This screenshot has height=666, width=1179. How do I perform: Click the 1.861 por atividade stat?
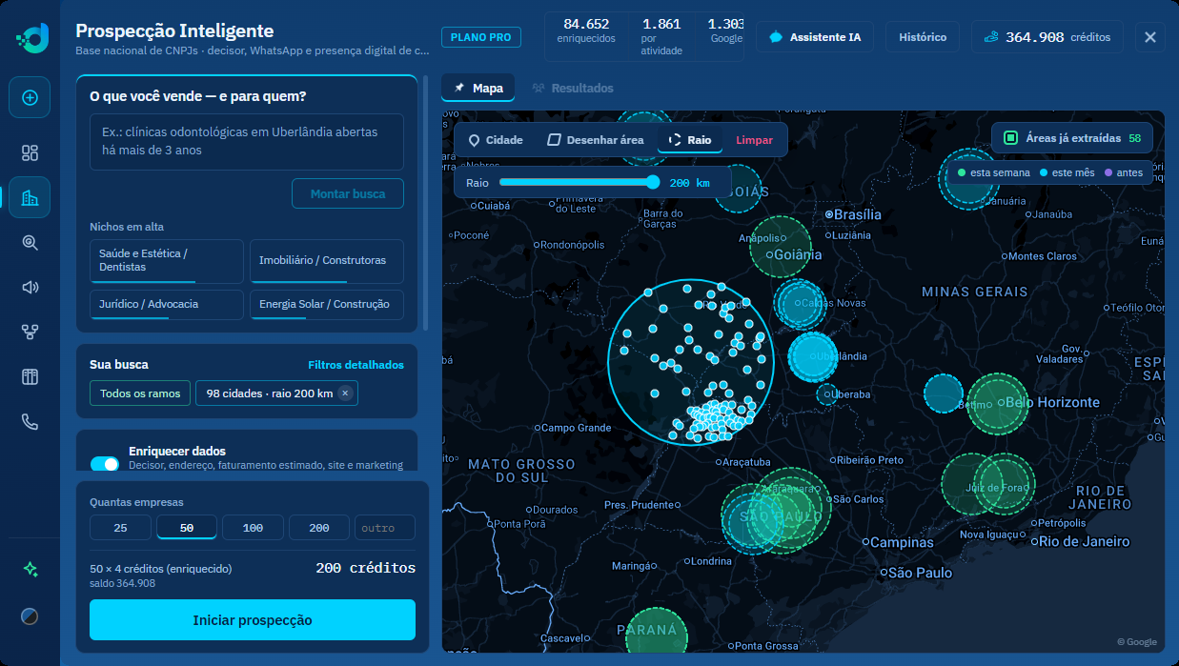coord(661,37)
